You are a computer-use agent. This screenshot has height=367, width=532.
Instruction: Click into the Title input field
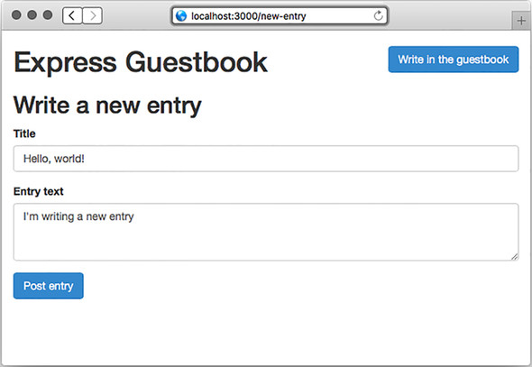click(x=266, y=159)
